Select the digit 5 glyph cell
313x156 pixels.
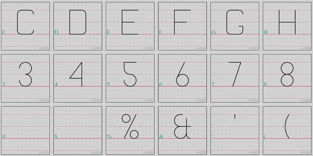click(x=130, y=78)
